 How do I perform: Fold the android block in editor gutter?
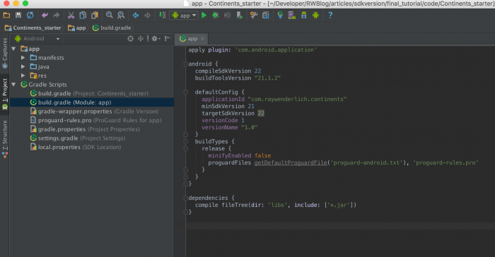(x=185, y=64)
